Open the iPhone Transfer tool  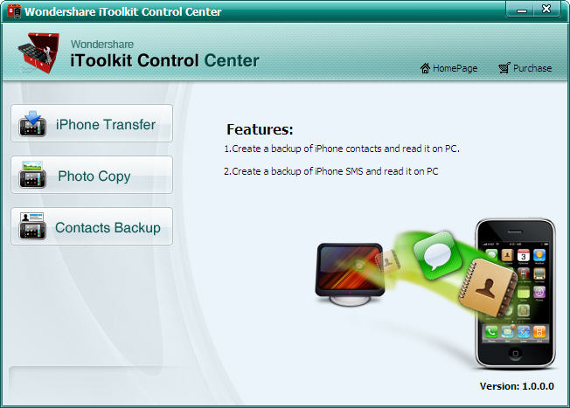(x=92, y=123)
